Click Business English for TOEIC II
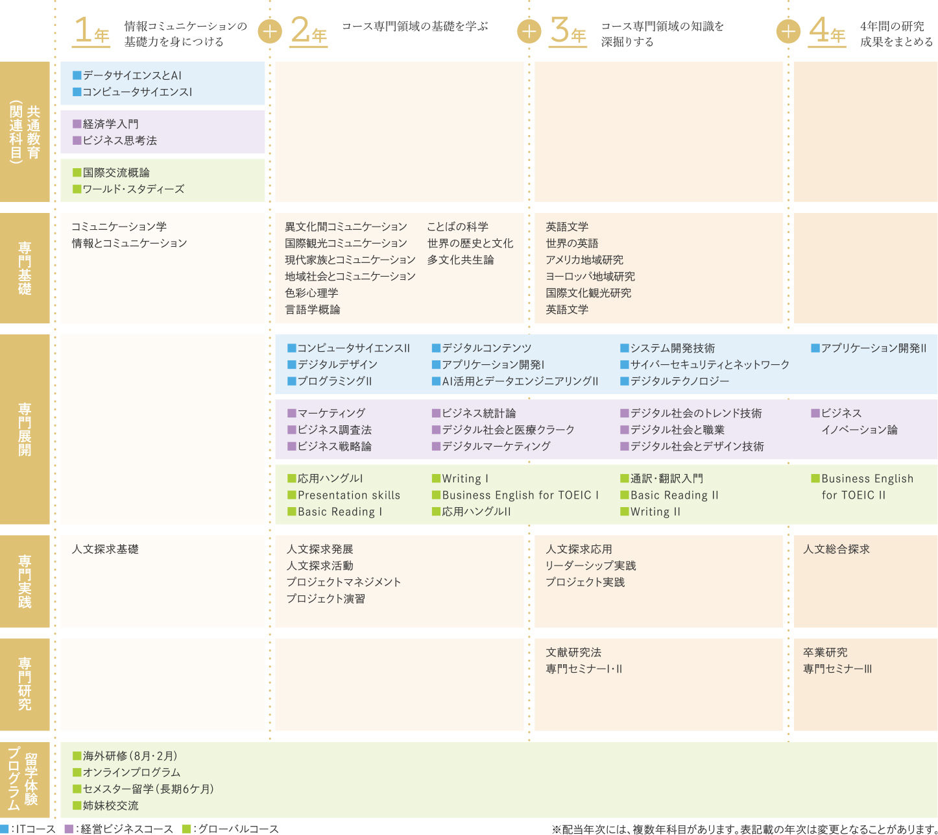This screenshot has height=835, width=938. [867, 487]
